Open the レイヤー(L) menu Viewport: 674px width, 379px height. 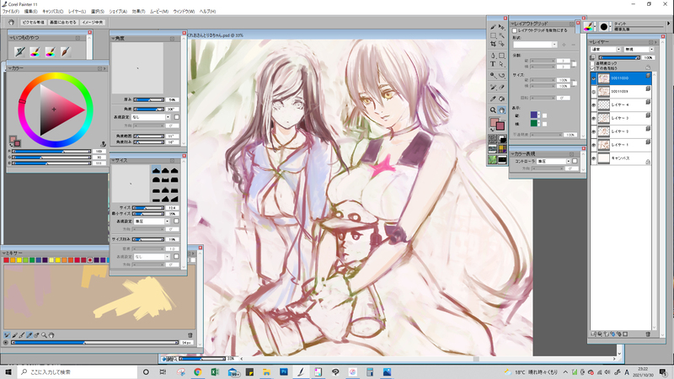(77, 11)
